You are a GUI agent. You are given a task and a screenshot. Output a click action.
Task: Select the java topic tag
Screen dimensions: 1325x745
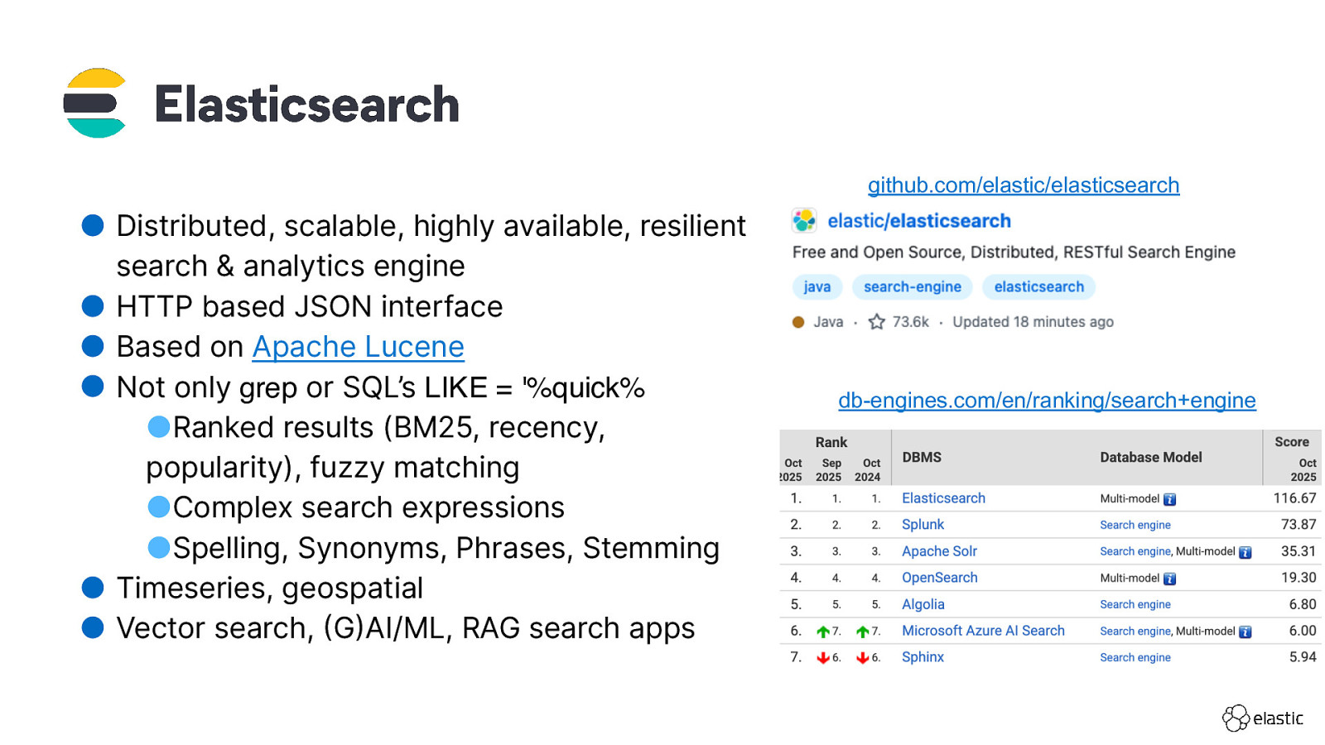817,287
